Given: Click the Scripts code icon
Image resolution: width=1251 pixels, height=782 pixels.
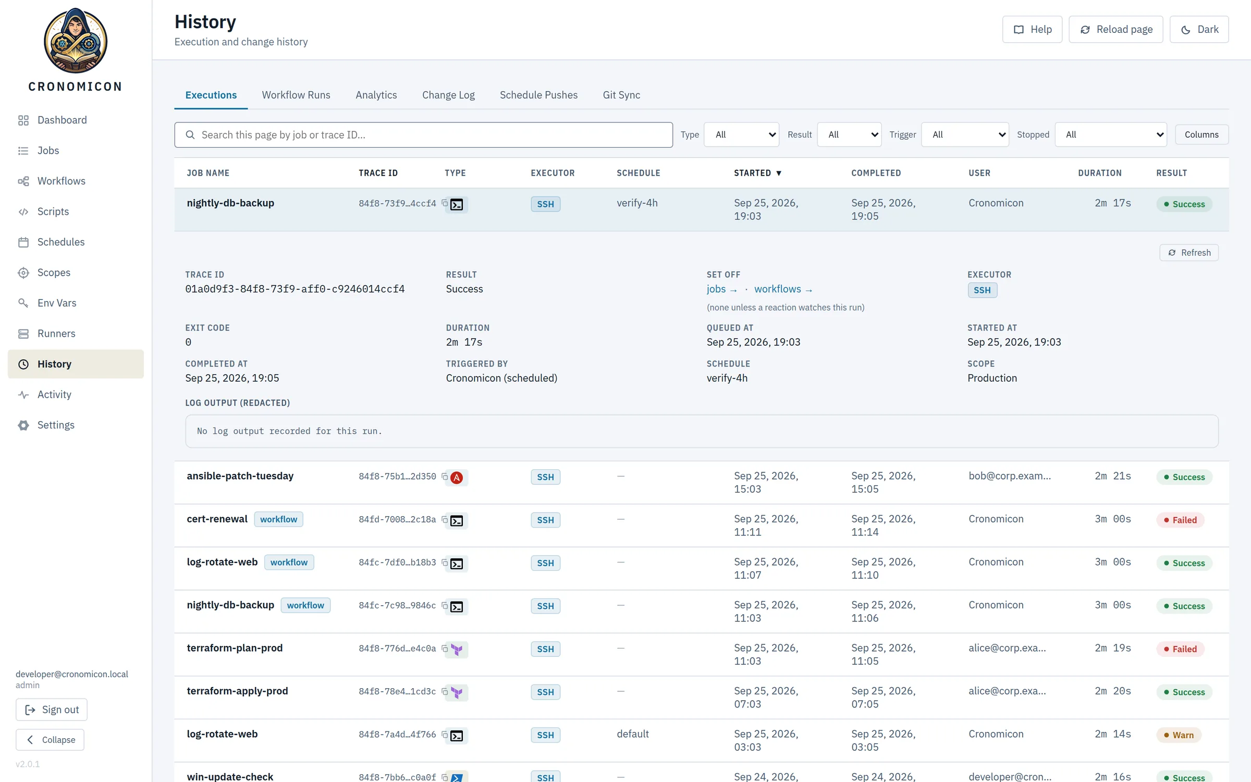Looking at the screenshot, I should (x=23, y=212).
